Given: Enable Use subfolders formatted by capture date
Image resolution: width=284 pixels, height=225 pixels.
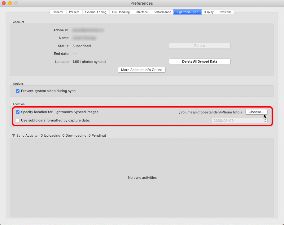Looking at the screenshot, I should pos(18,120).
